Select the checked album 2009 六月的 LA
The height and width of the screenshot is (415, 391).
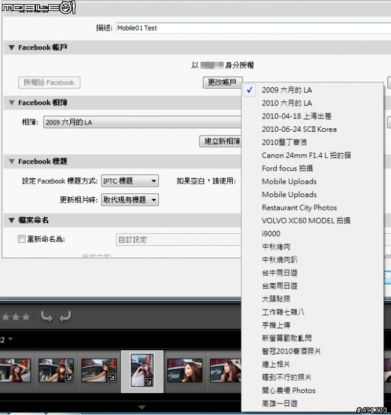(313, 90)
